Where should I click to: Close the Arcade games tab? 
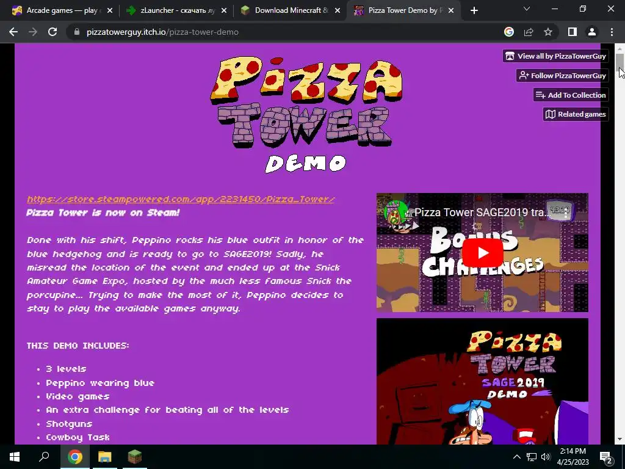click(x=110, y=11)
